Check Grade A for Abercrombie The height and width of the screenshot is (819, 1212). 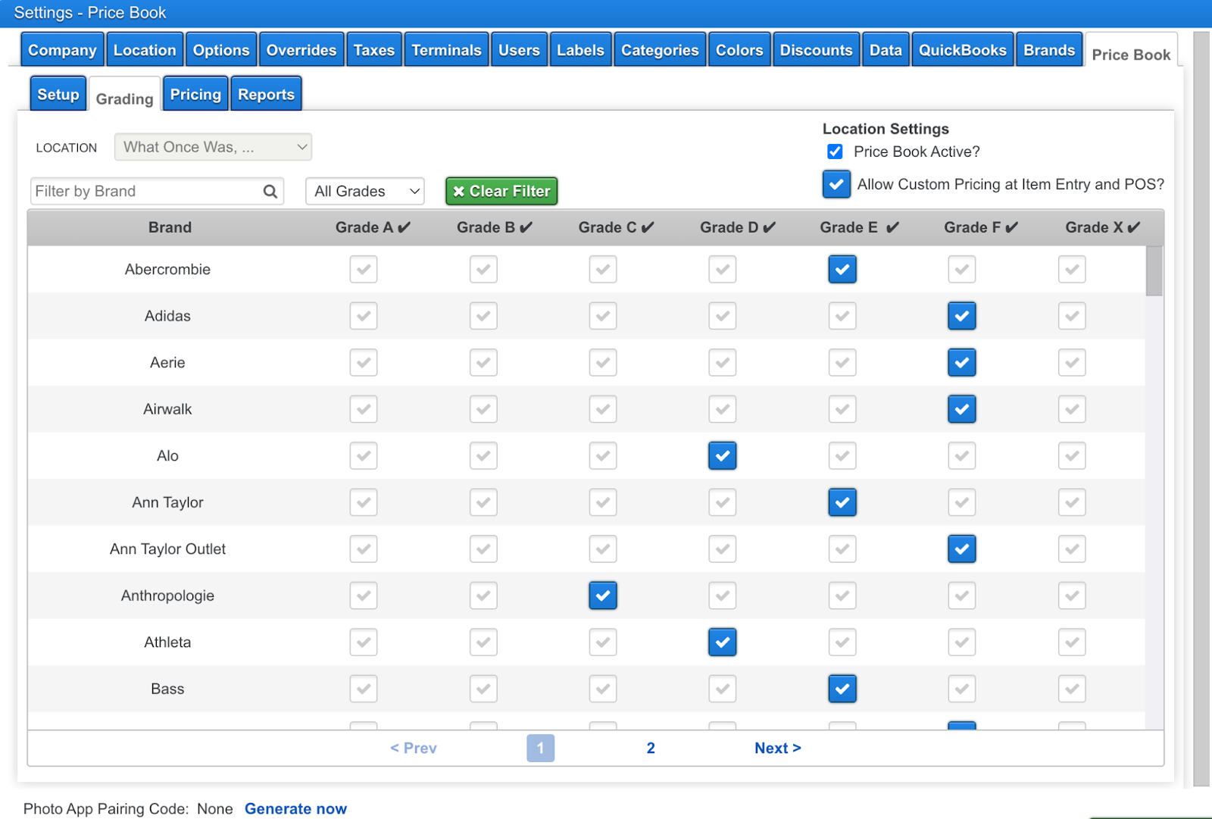pos(364,270)
